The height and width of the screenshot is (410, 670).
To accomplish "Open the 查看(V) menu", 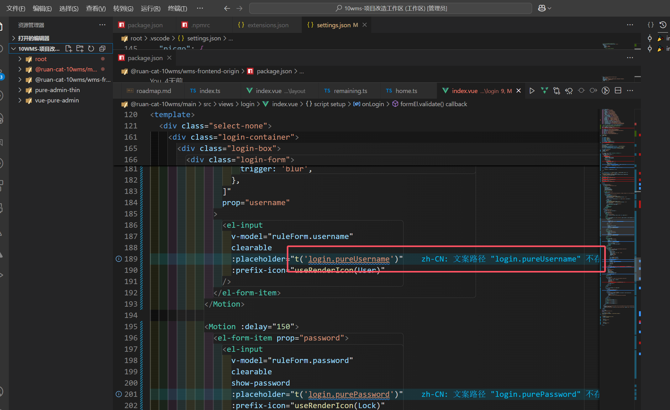I will pos(96,8).
